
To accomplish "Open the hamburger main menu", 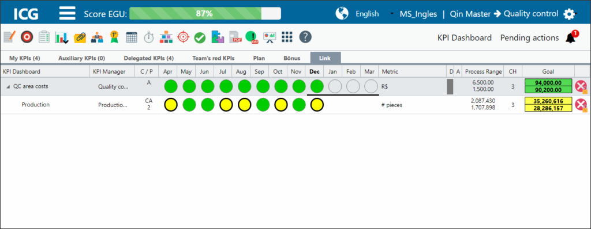I will 68,13.
